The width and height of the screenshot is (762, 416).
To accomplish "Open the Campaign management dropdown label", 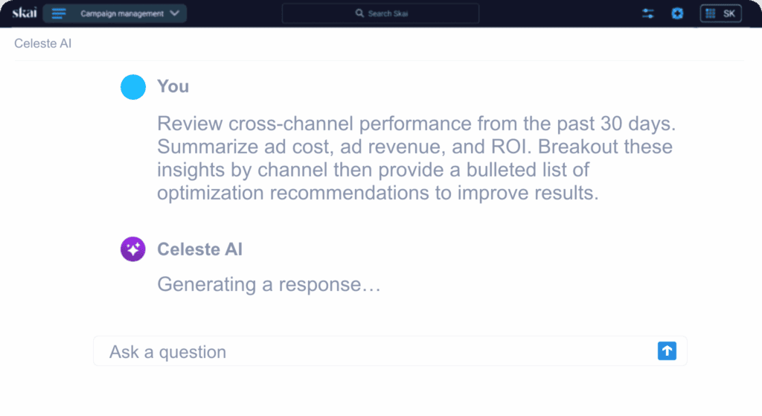I will pyautogui.click(x=121, y=13).
